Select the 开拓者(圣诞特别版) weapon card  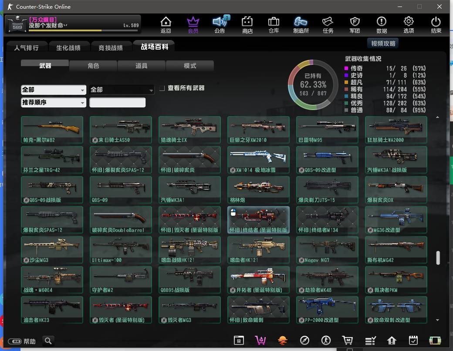(x=258, y=280)
